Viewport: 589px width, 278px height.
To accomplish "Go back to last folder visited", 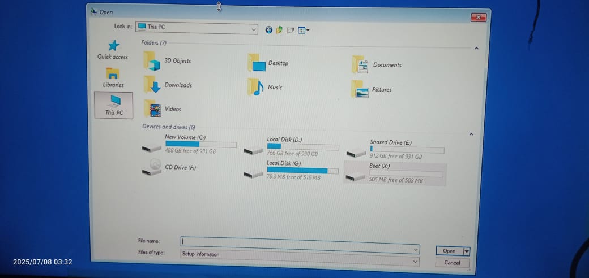I will 268,30.
